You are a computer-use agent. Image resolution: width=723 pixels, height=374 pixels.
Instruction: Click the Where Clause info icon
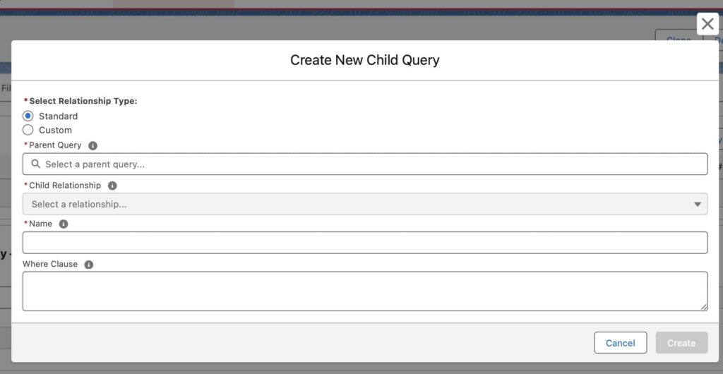click(89, 265)
